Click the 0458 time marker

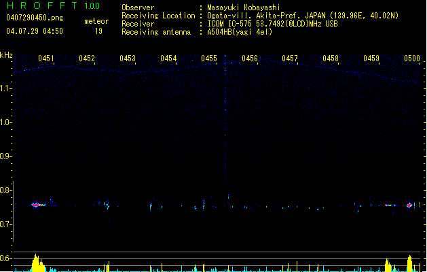[x=331, y=58]
